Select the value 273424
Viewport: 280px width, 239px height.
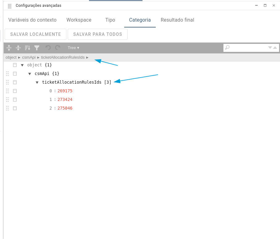tap(65, 99)
